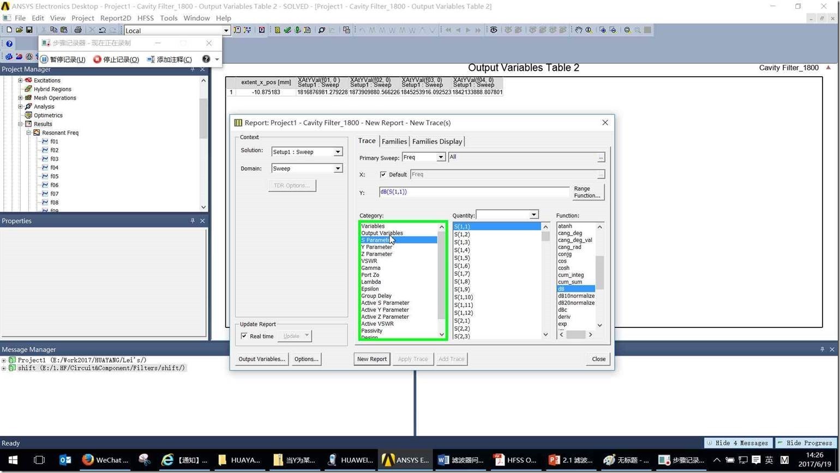Click the New Report button
This screenshot has height=473, width=840.
coord(371,359)
